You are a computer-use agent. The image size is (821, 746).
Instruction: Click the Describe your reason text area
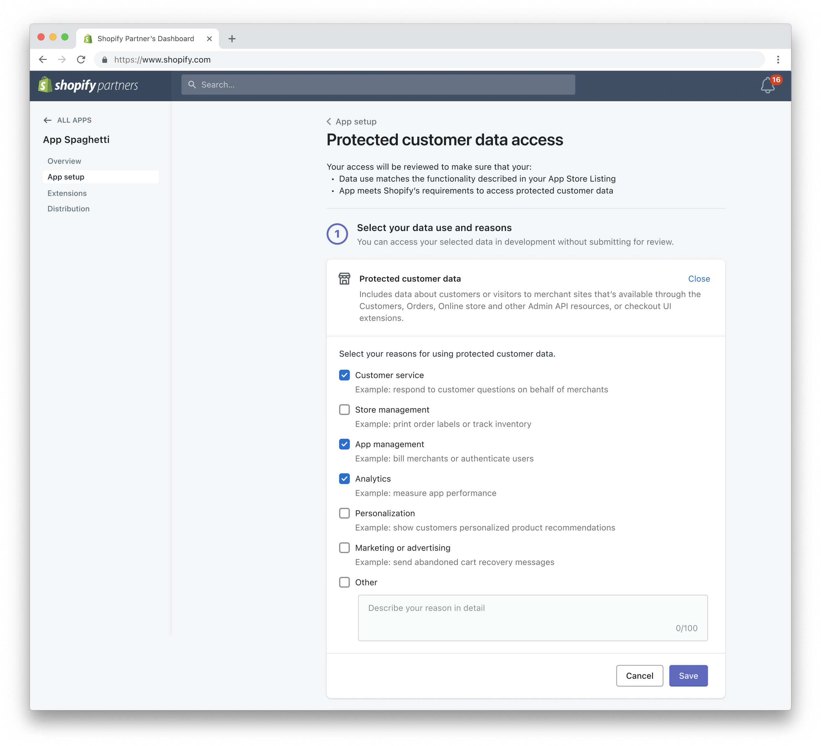[533, 618]
